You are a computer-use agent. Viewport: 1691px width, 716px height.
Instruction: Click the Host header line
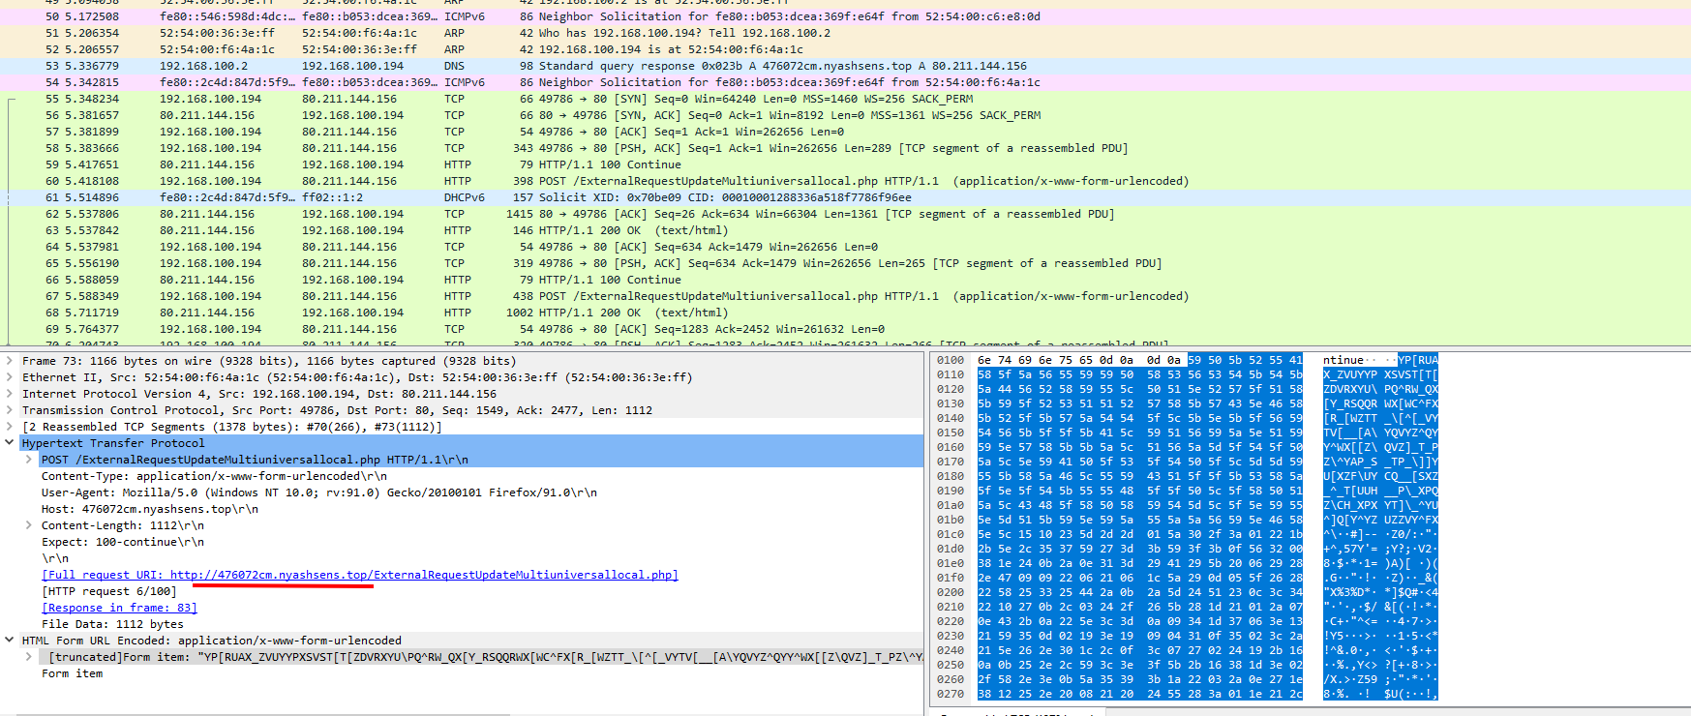point(149,509)
